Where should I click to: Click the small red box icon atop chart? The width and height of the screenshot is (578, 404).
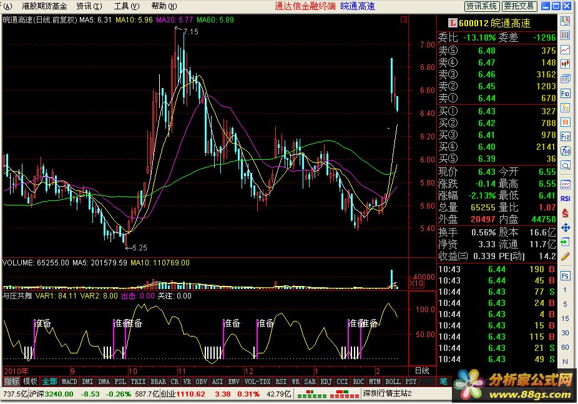tap(404, 19)
